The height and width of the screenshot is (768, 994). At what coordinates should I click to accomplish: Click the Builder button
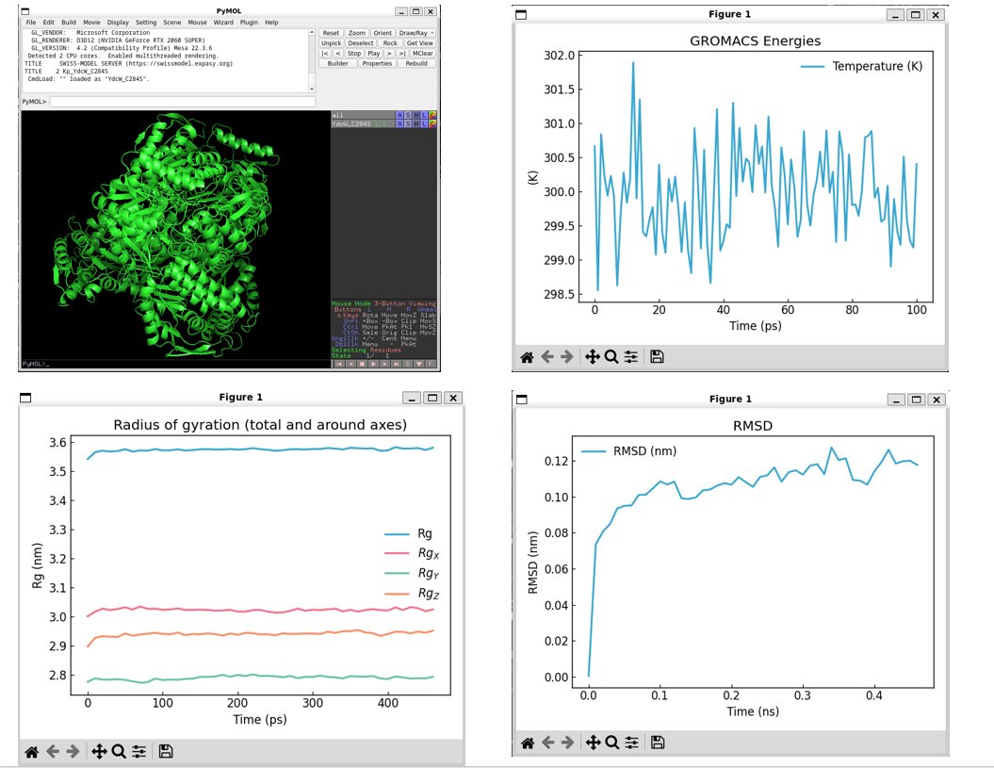tap(337, 63)
